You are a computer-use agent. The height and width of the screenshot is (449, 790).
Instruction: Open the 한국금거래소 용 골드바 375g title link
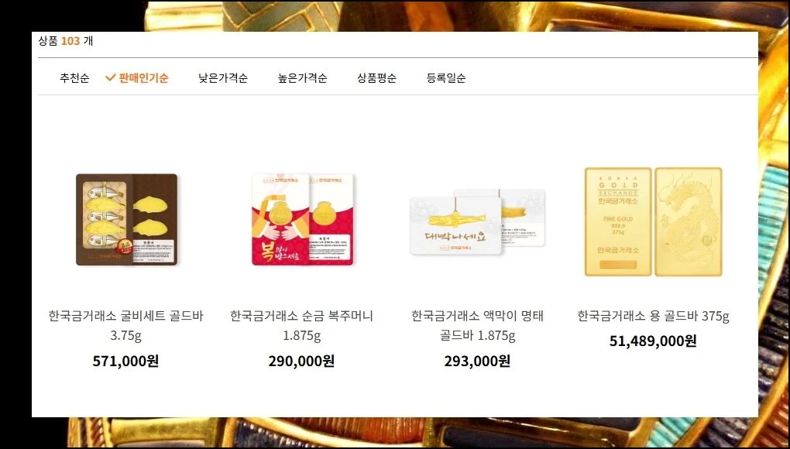[x=653, y=316]
